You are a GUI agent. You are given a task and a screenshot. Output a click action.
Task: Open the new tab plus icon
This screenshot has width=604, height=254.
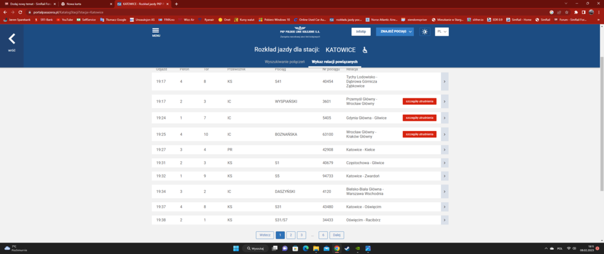point(176,4)
